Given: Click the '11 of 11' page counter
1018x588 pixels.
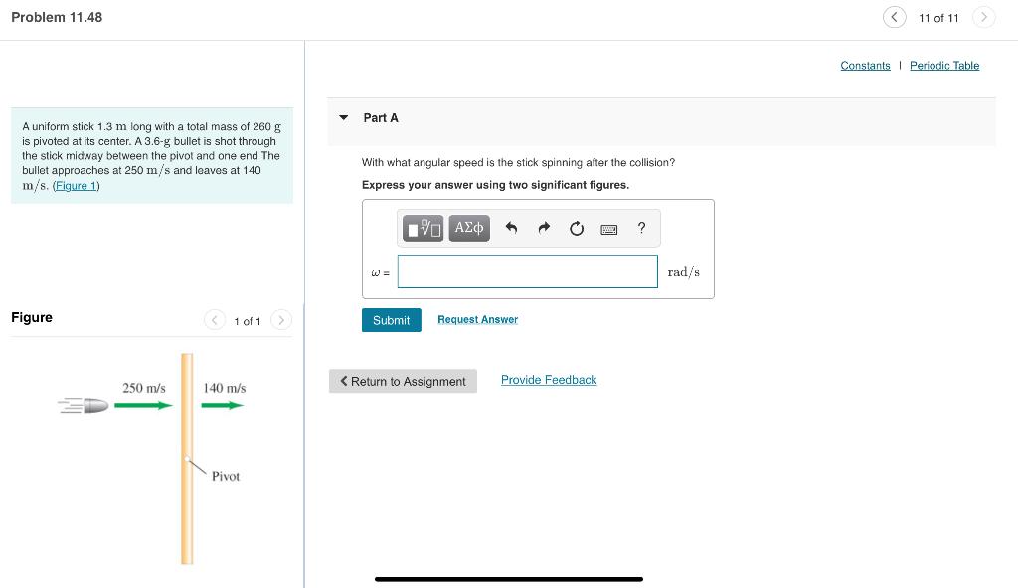Looking at the screenshot, I should click(x=938, y=18).
